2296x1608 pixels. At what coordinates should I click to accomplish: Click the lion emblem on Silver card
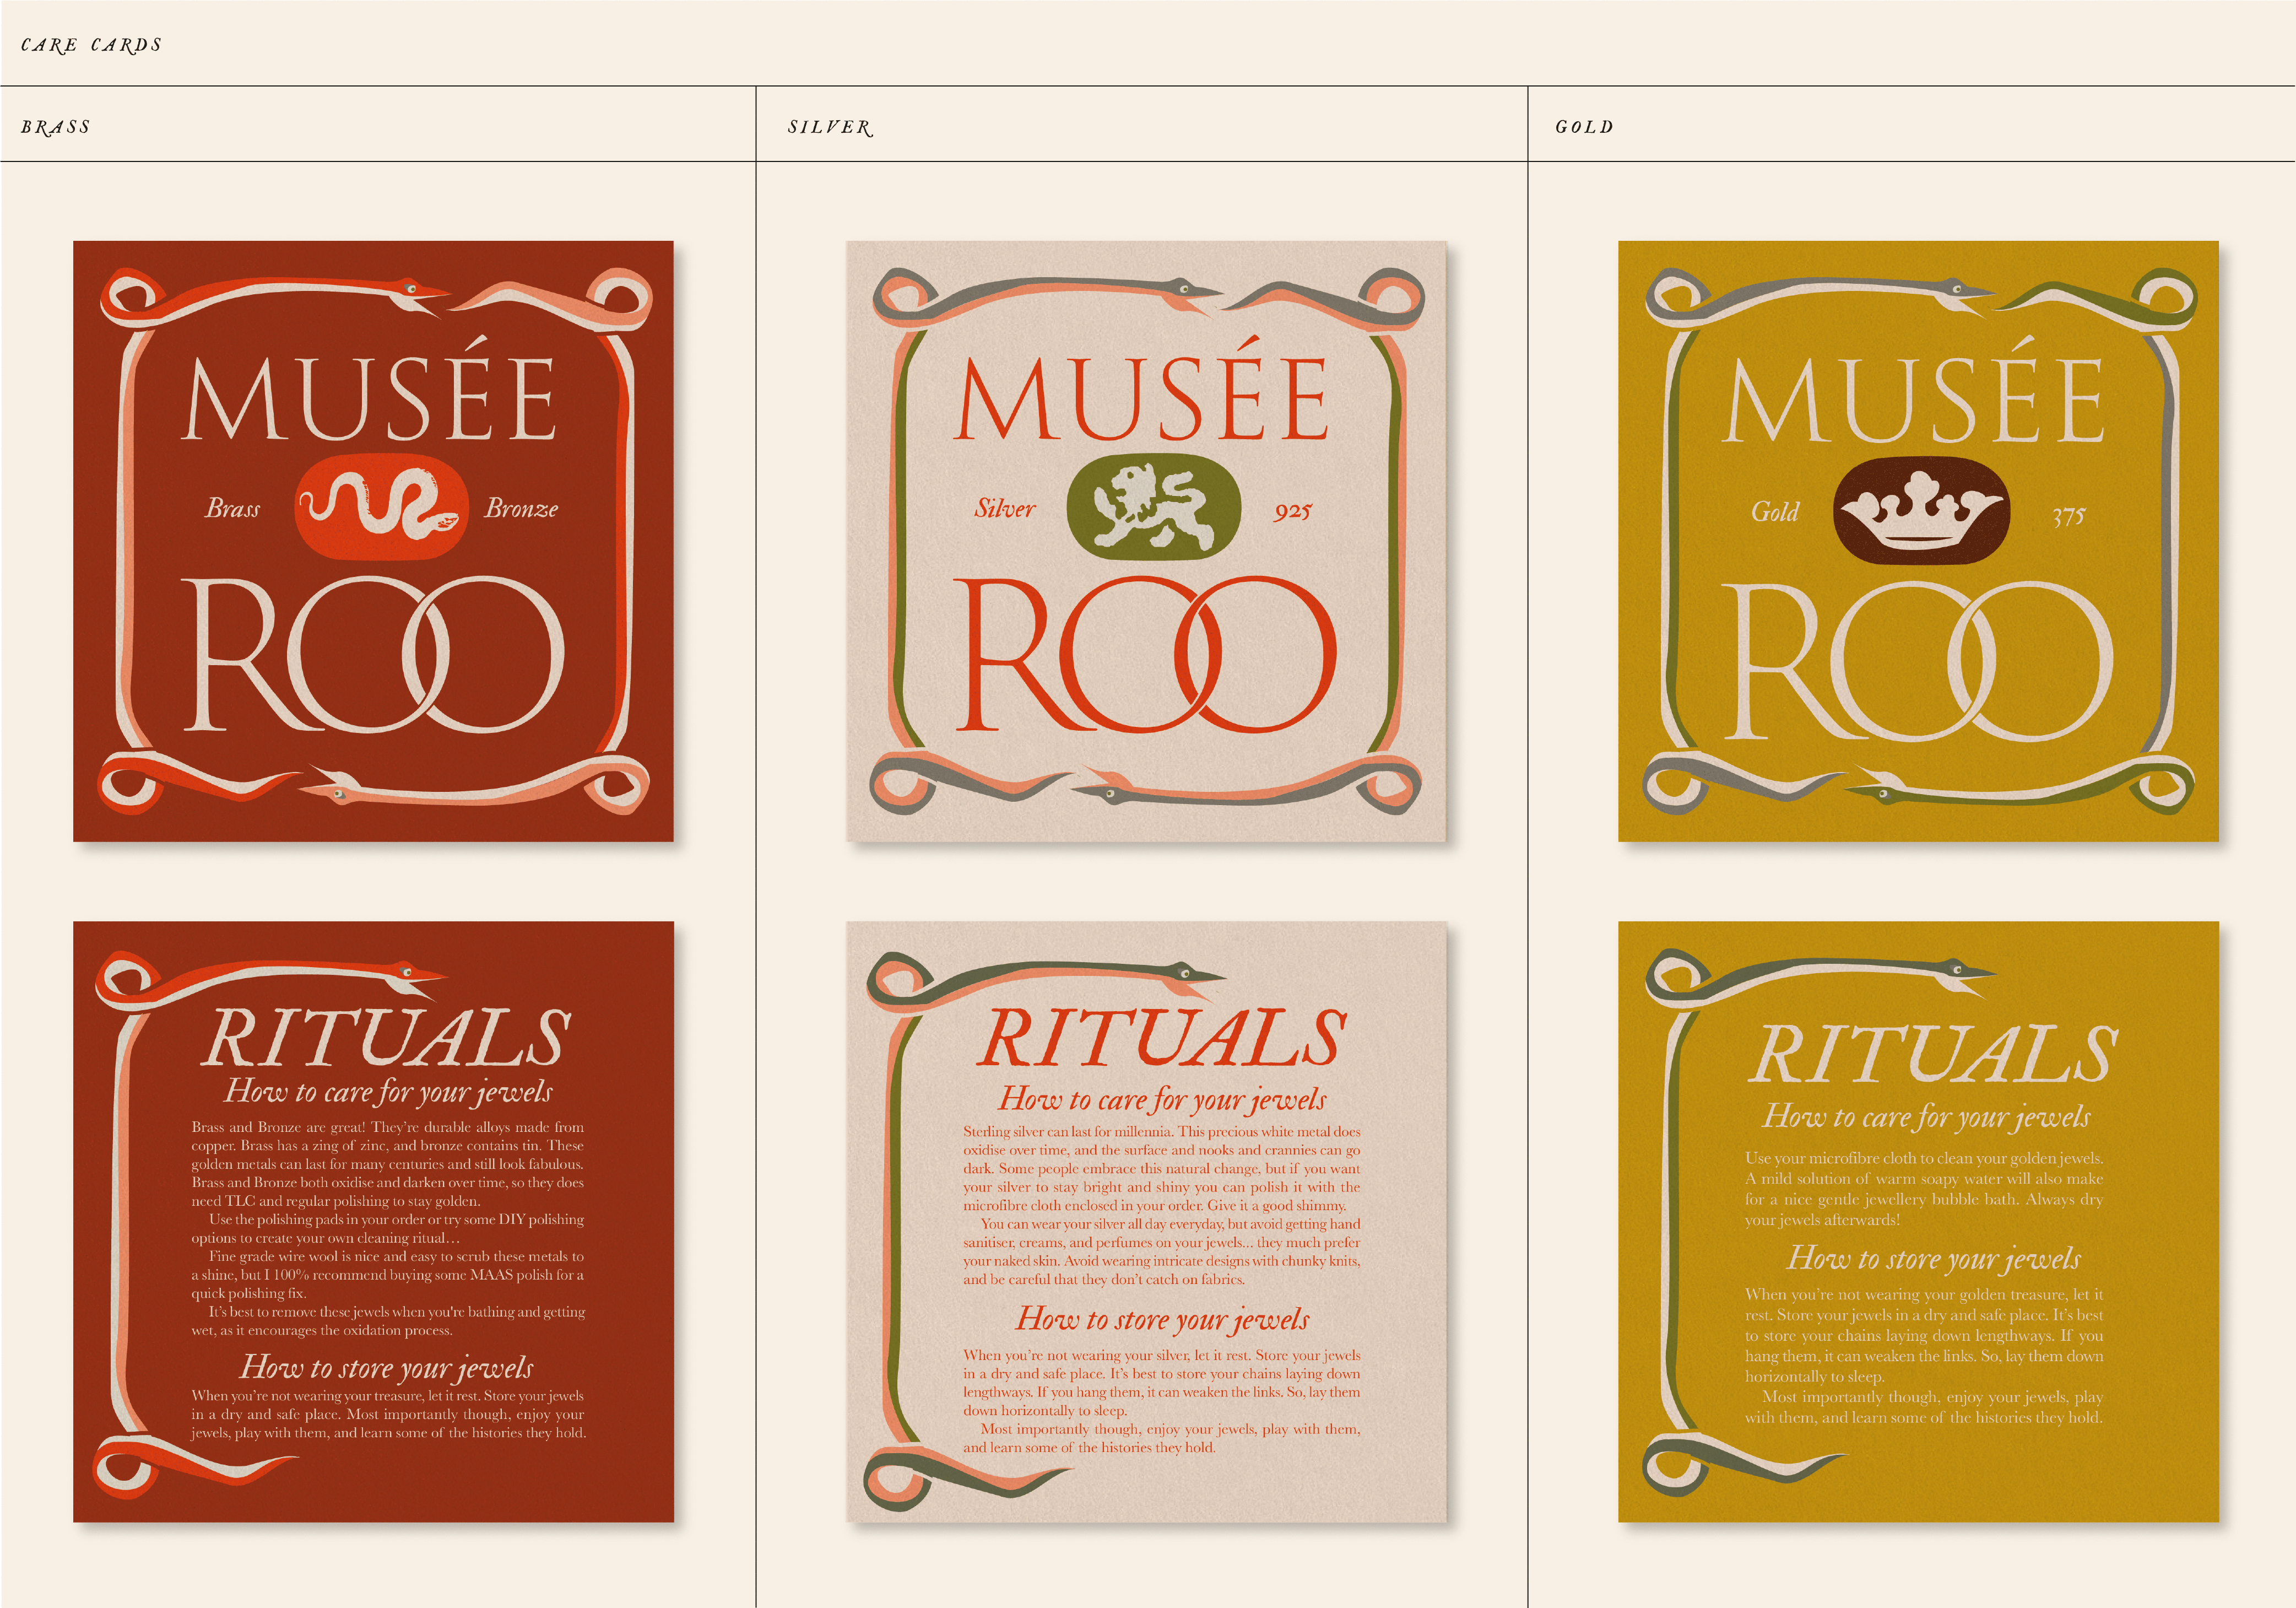1153,508
